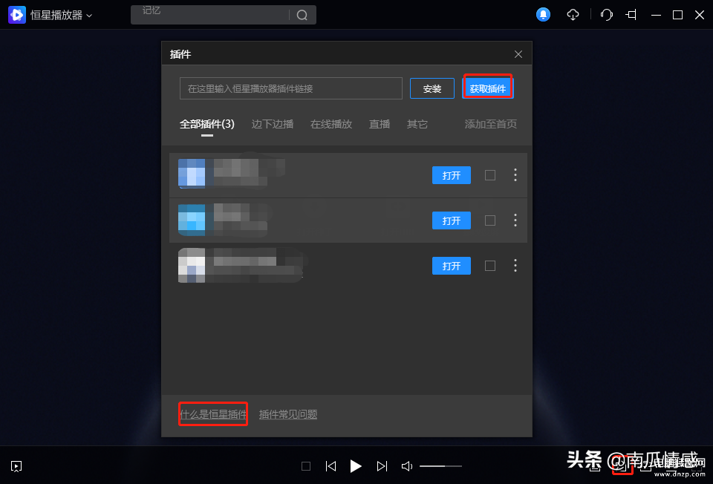The image size is (713, 484).
Task: Tick the first plugin's checkbox
Action: click(490, 175)
